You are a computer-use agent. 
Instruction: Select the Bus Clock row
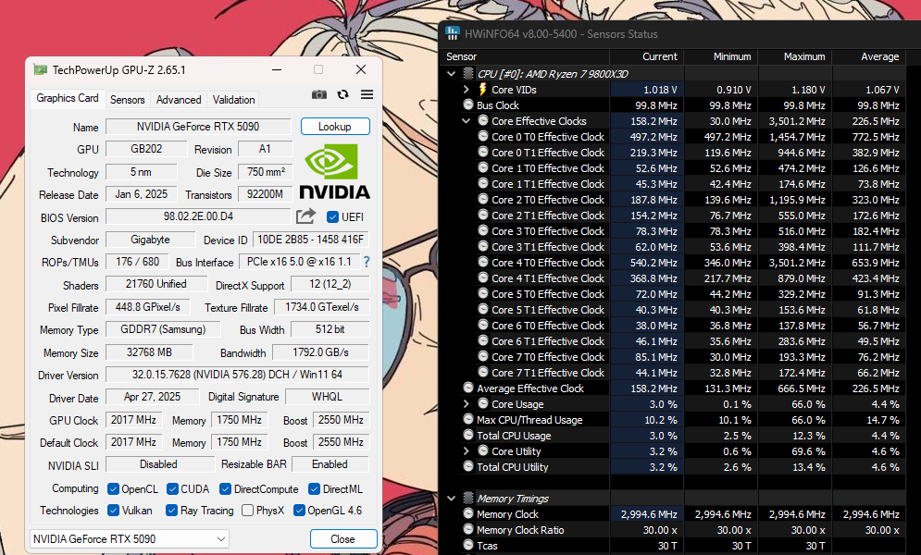click(673, 105)
